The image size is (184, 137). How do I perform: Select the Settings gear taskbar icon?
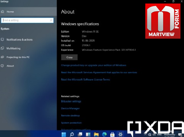pos(120,135)
